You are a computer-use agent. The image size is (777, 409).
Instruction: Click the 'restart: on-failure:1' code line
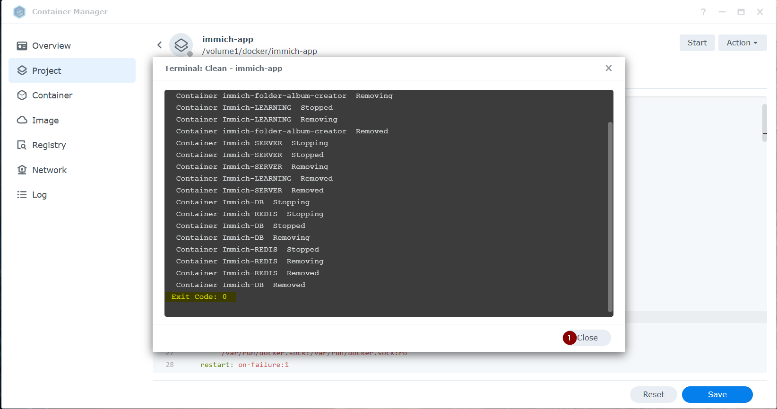pos(244,365)
